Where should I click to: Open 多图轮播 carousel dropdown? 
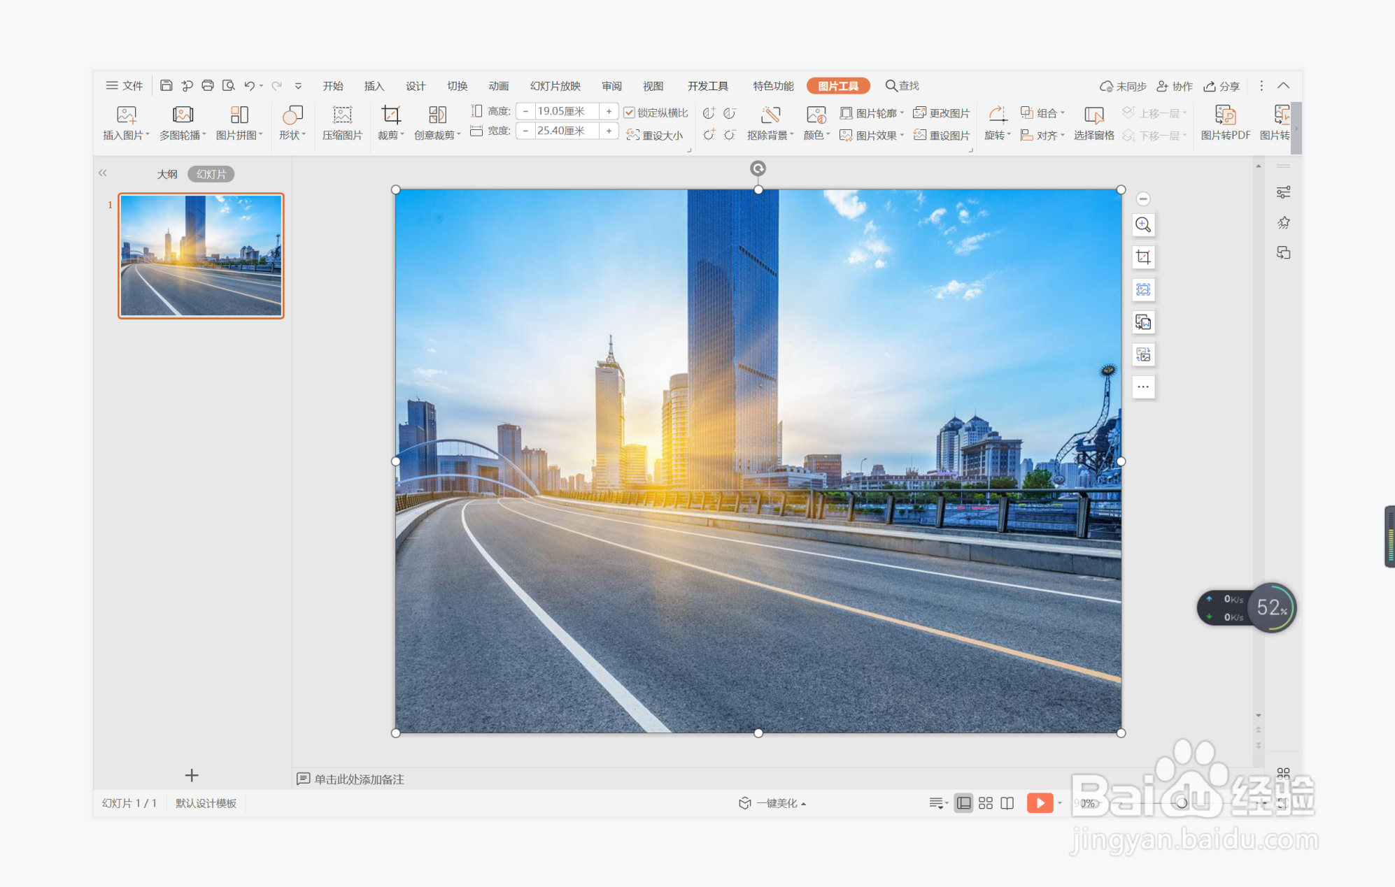pos(183,123)
